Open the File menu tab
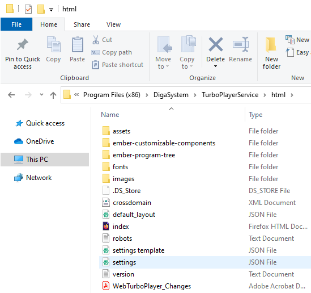Viewport: 311px width, 293px height. point(16,24)
